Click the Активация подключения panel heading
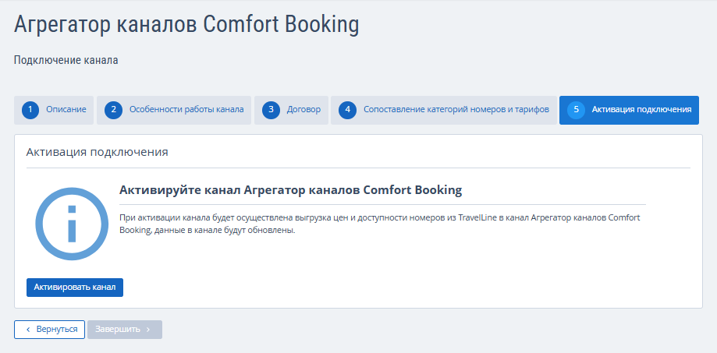 [x=98, y=152]
